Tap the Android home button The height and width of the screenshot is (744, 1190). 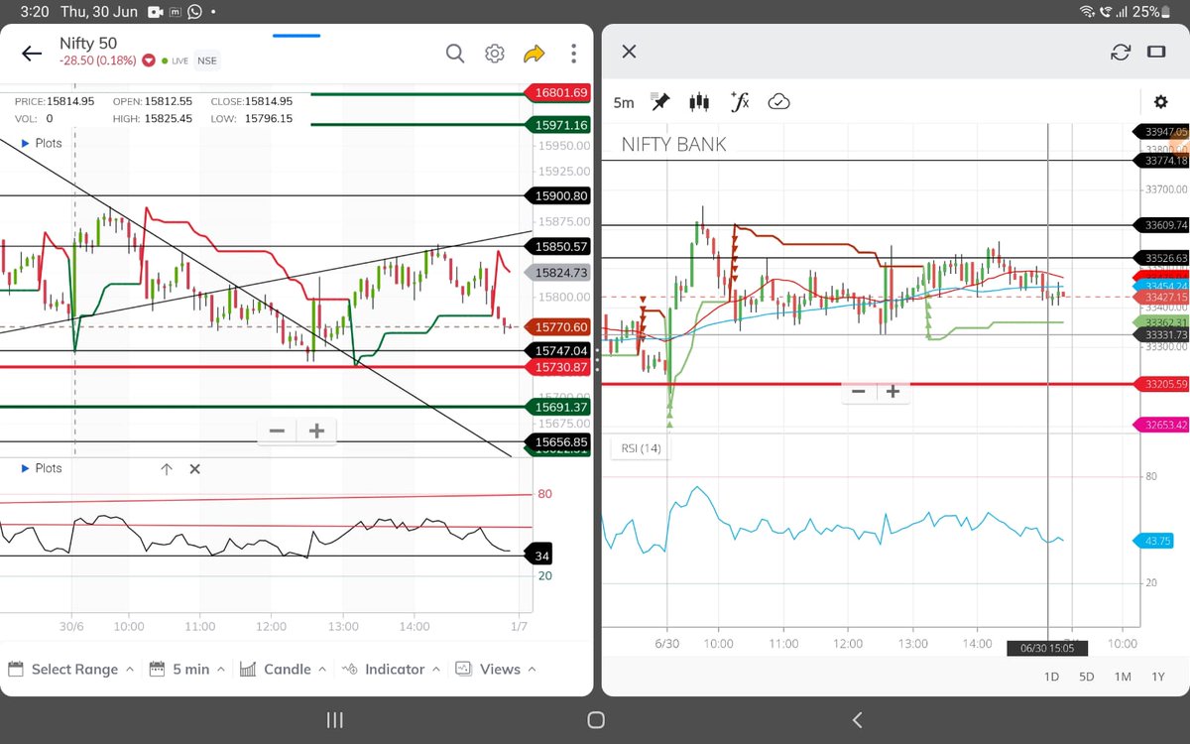click(596, 719)
